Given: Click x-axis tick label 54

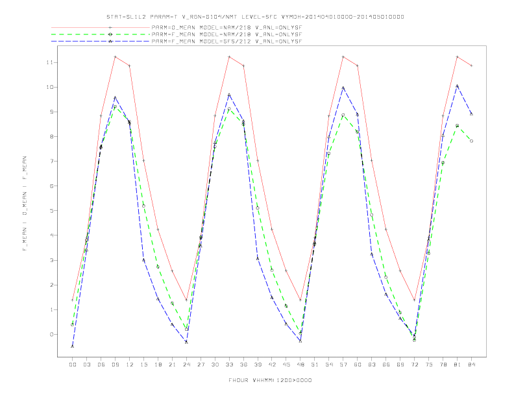Looking at the screenshot, I should [329, 365].
